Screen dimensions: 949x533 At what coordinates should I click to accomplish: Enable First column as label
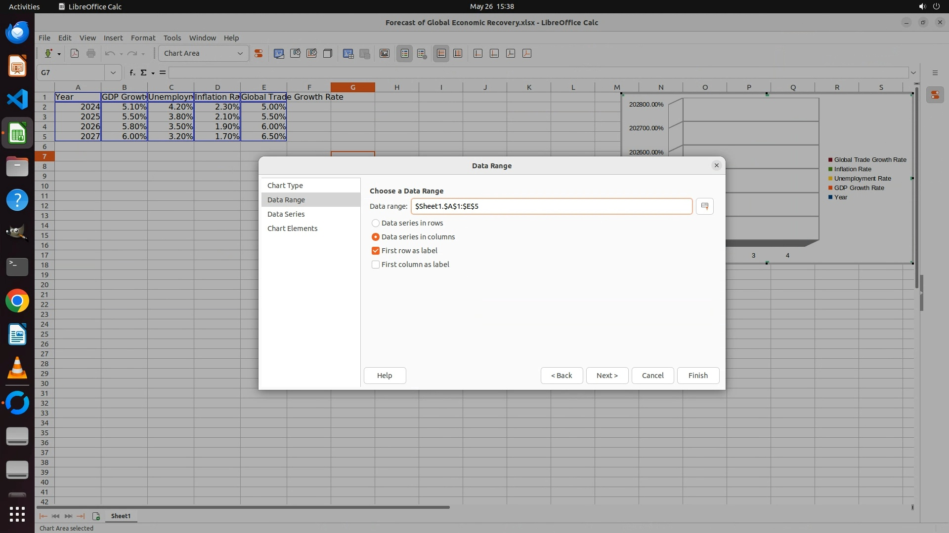coord(376,265)
